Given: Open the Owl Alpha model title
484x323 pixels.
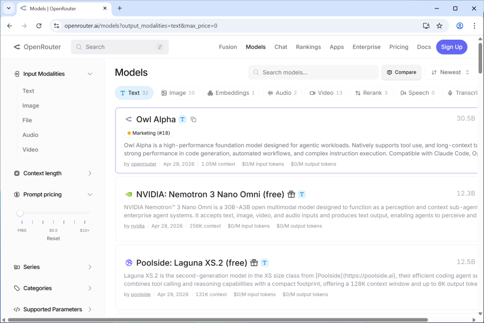Looking at the screenshot, I should click(156, 119).
